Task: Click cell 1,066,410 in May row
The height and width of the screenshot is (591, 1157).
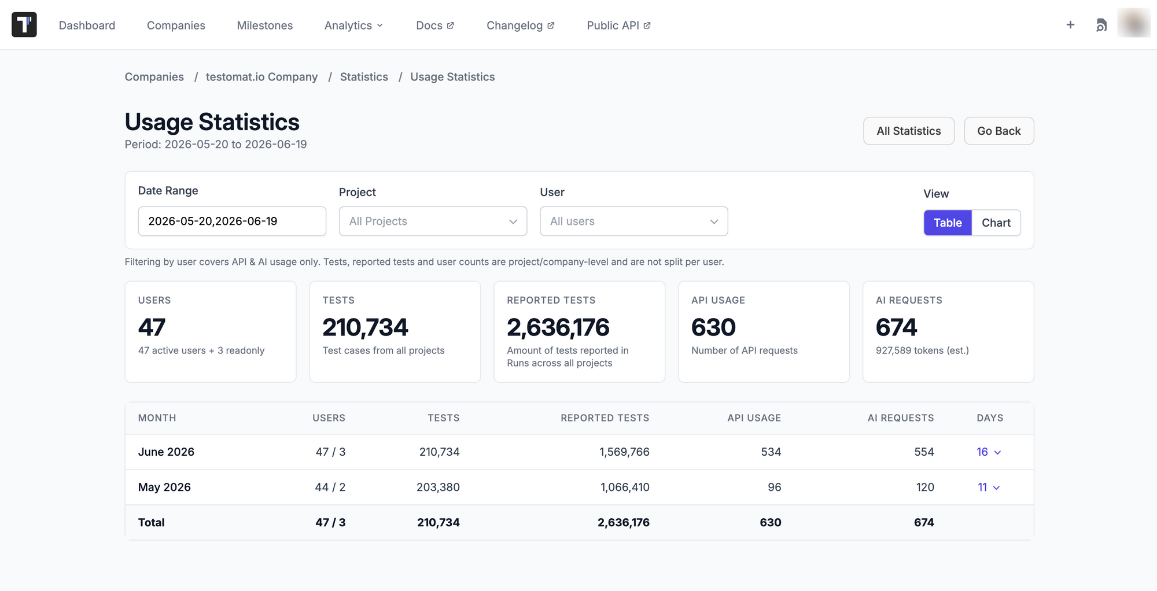Action: (625, 487)
